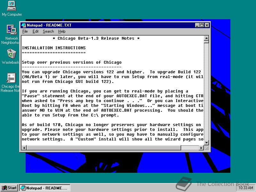Minimize the Notepad window

point(197,25)
